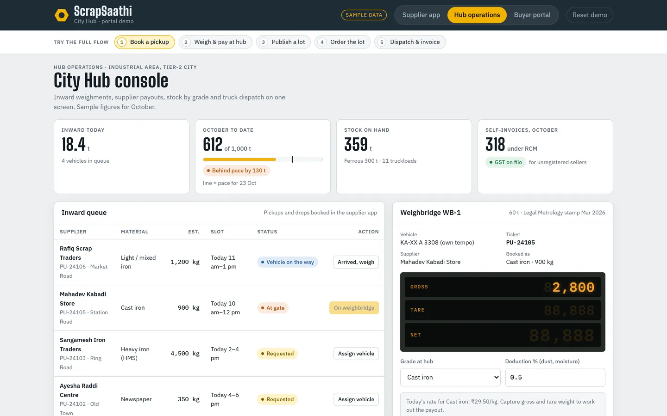Image resolution: width=667 pixels, height=416 pixels.
Task: Click the At gate status pill
Action: (x=273, y=308)
